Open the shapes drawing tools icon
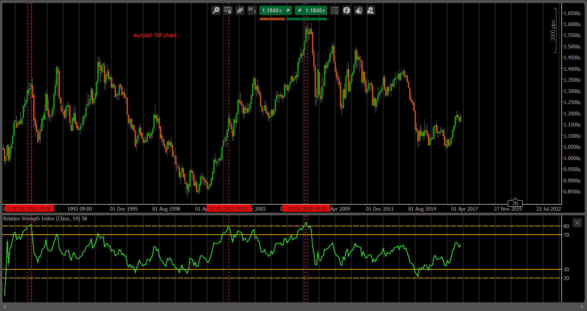 coord(371,10)
